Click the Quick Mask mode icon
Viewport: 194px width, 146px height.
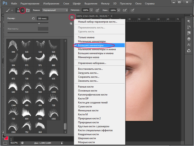pos(6,143)
